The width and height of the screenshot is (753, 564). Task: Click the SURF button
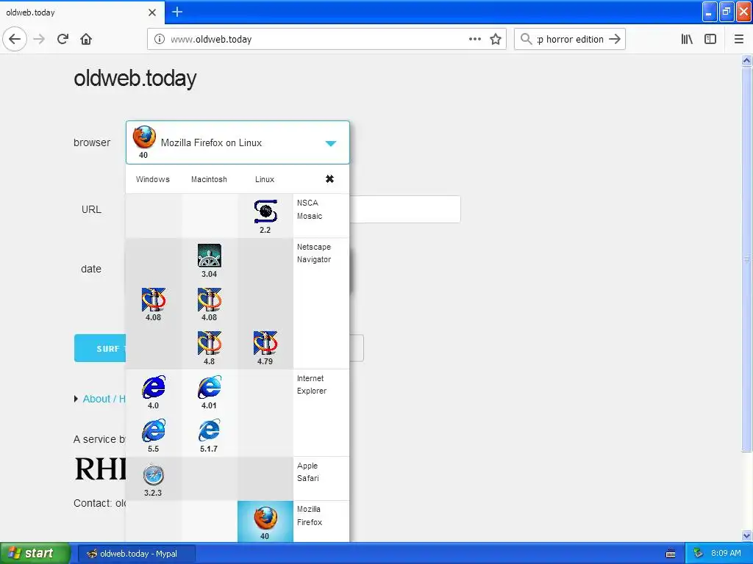point(100,348)
